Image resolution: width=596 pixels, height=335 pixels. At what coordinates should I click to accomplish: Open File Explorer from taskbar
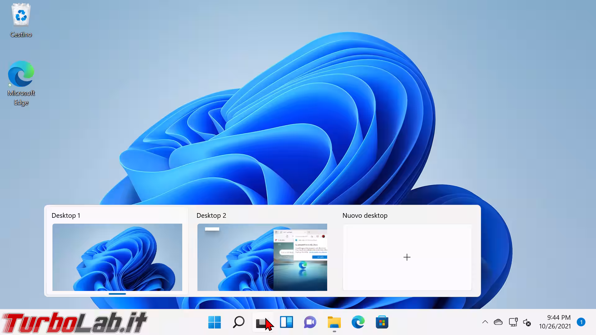(334, 322)
